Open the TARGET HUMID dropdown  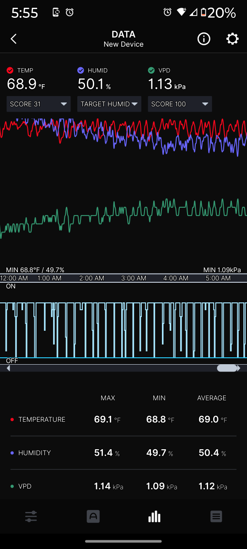click(109, 104)
